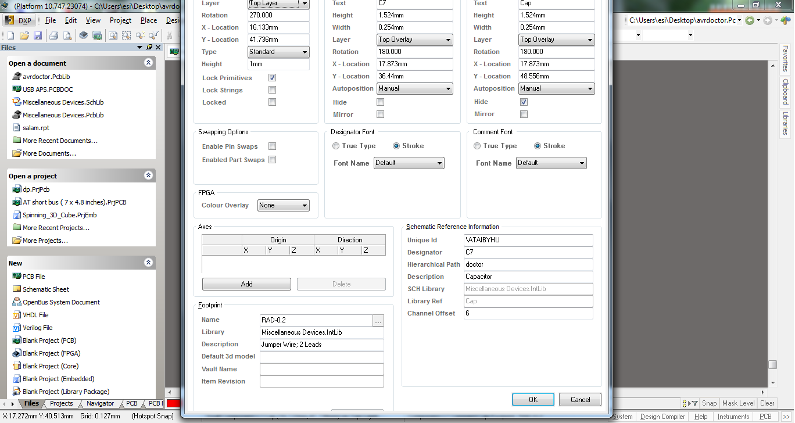Screen dimensions: 795x423
Task: Click the Footprint Vault Name field
Action: [322, 369]
